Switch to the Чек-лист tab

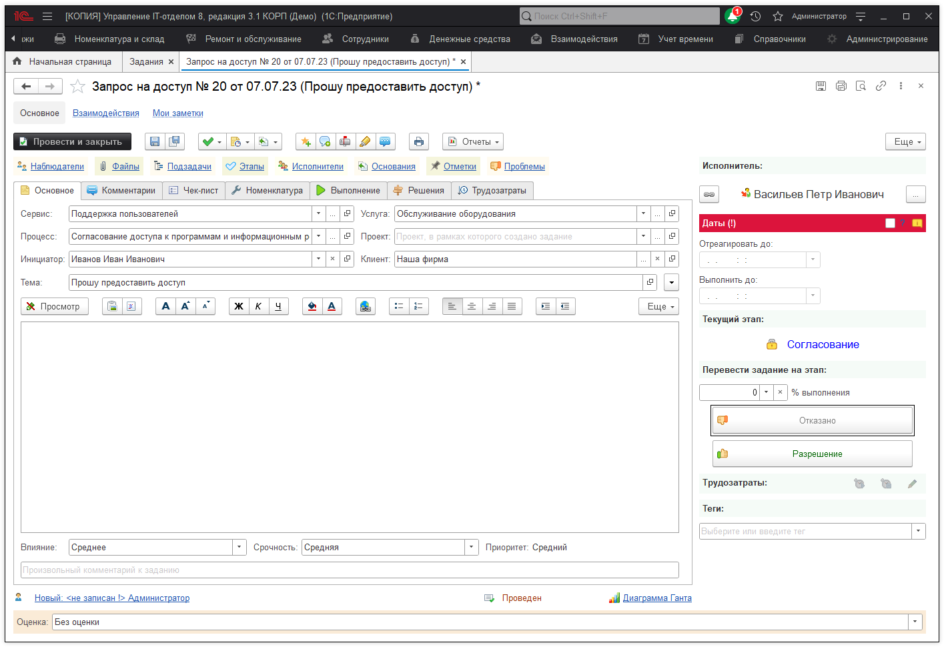coord(193,191)
